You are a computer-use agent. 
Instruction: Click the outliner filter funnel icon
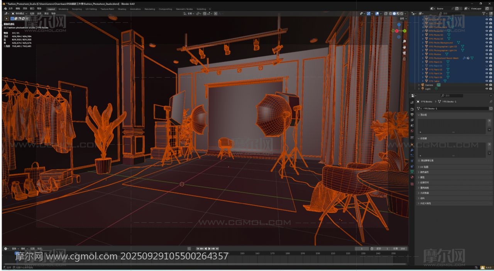pos(484,14)
